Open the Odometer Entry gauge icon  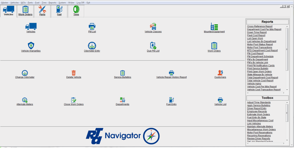point(92,45)
